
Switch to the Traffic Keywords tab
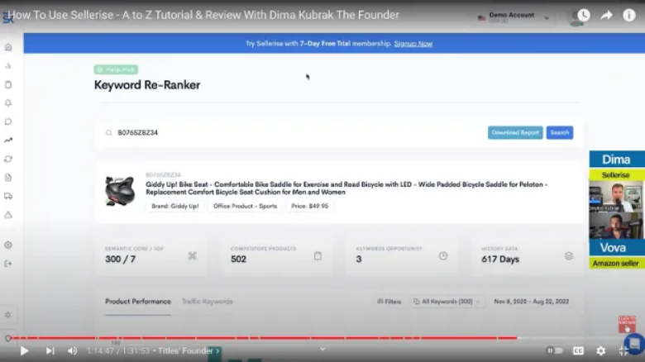coord(208,302)
